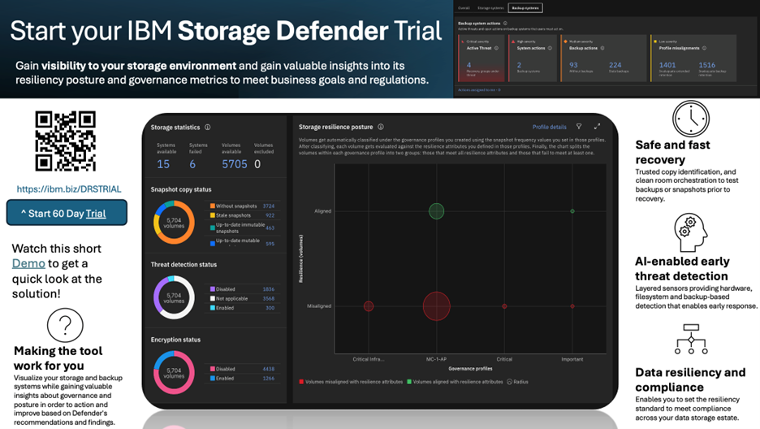
Task: Click the blue Up-to-date mutable legend swatch
Action: 212,243
